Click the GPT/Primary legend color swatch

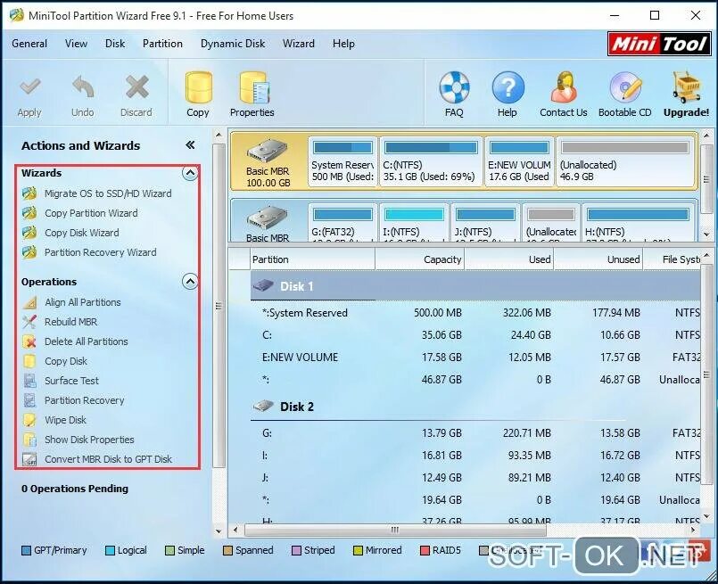27,551
